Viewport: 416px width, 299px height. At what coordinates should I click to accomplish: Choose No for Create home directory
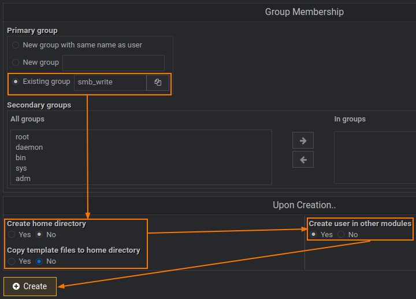(39, 235)
